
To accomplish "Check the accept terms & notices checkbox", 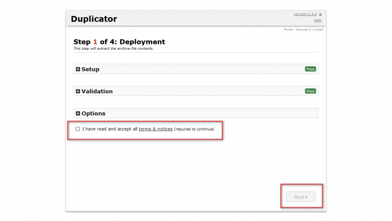I will pos(78,129).
